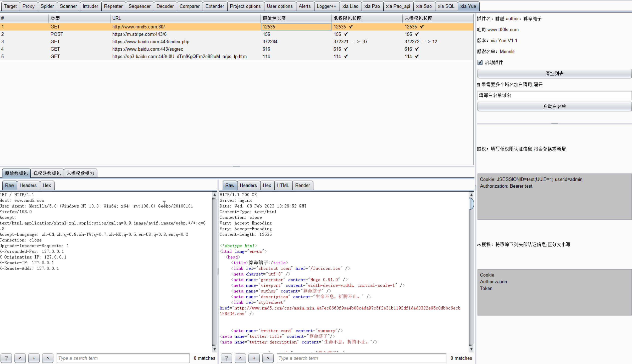The image size is (632, 364).
Task: Click next match arrow in request search
Action: (48, 358)
